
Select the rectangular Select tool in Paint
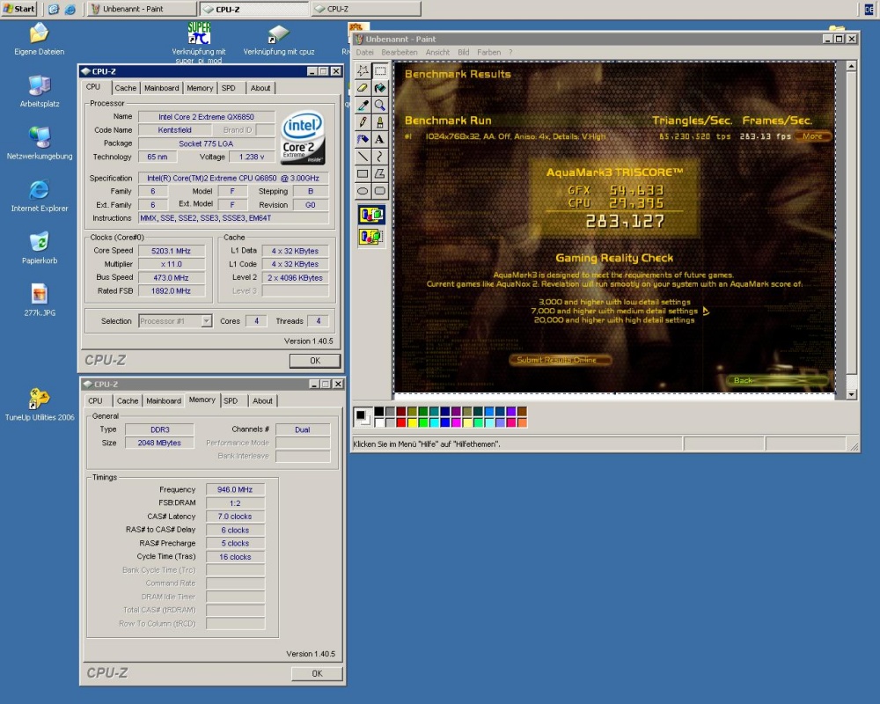click(380, 70)
